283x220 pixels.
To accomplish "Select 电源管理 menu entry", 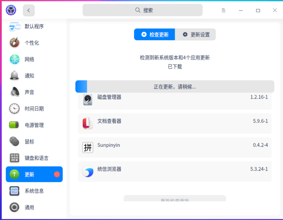I will coord(34,125).
